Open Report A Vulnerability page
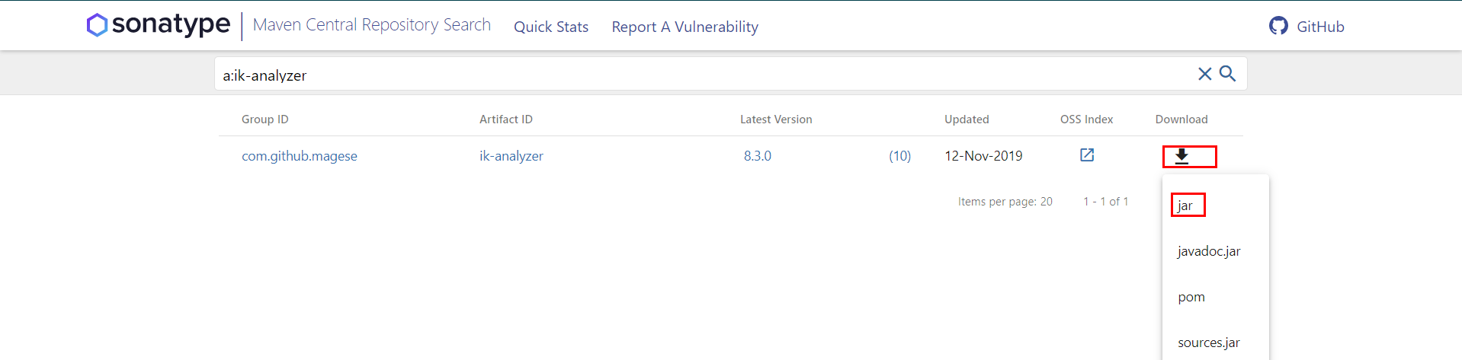Image resolution: width=1462 pixels, height=360 pixels. [685, 27]
